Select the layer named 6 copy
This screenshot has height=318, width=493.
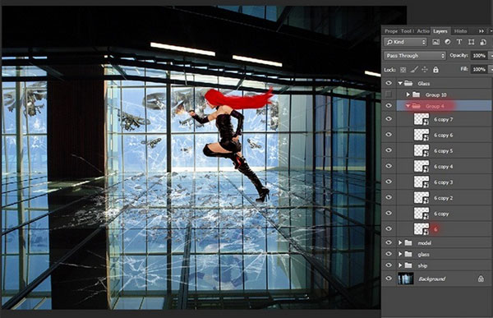click(441, 214)
